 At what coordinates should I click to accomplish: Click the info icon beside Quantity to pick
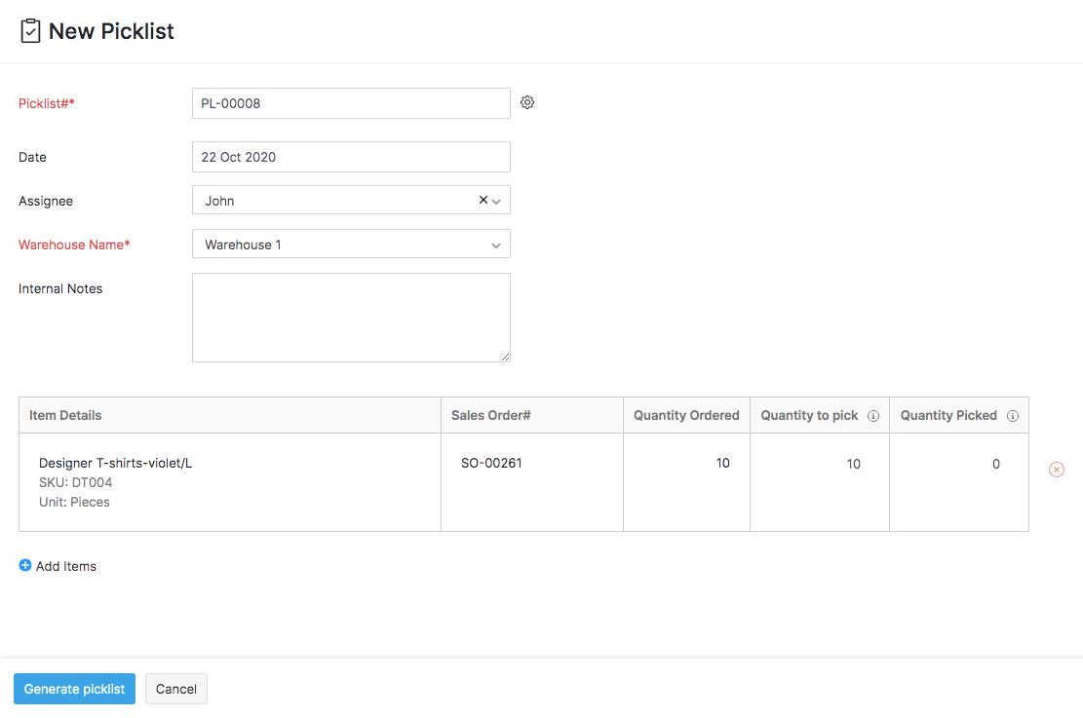tap(874, 415)
